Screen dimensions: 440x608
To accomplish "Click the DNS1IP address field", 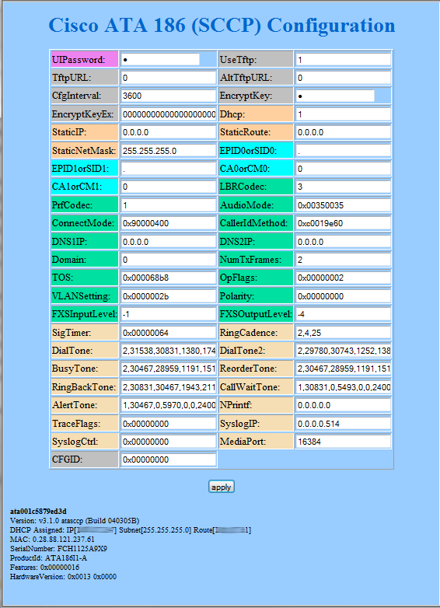I will click(x=168, y=242).
